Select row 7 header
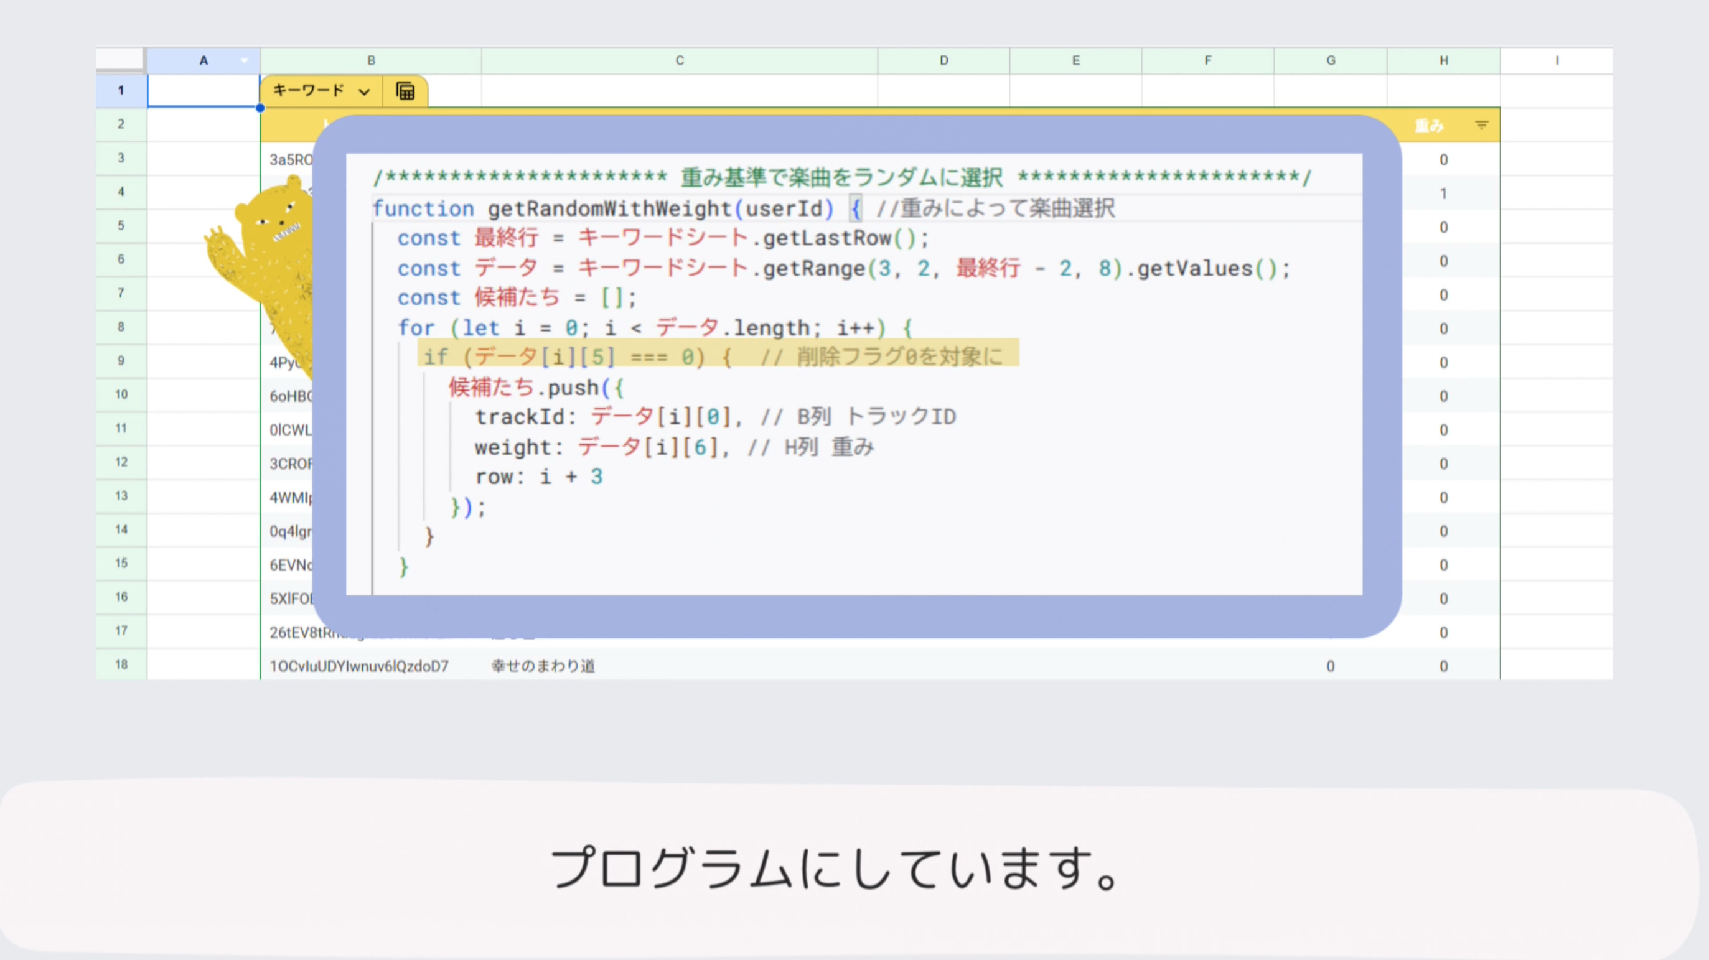The width and height of the screenshot is (1709, 960). 121,293
